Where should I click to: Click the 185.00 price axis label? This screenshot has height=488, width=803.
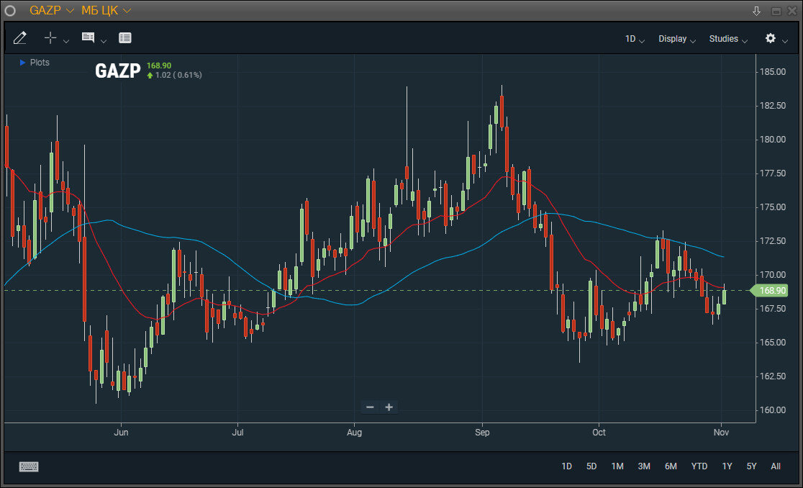click(772, 72)
